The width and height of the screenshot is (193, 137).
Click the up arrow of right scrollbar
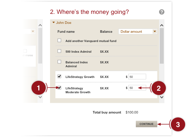[x=162, y=25]
